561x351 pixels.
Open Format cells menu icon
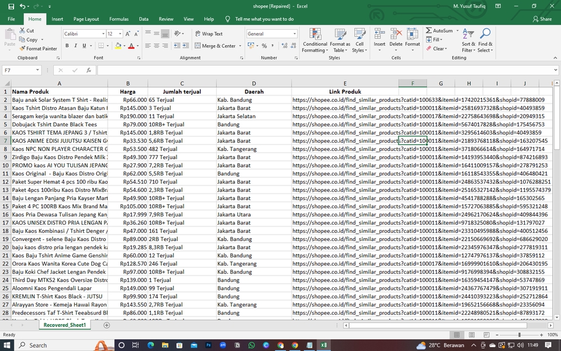click(412, 35)
